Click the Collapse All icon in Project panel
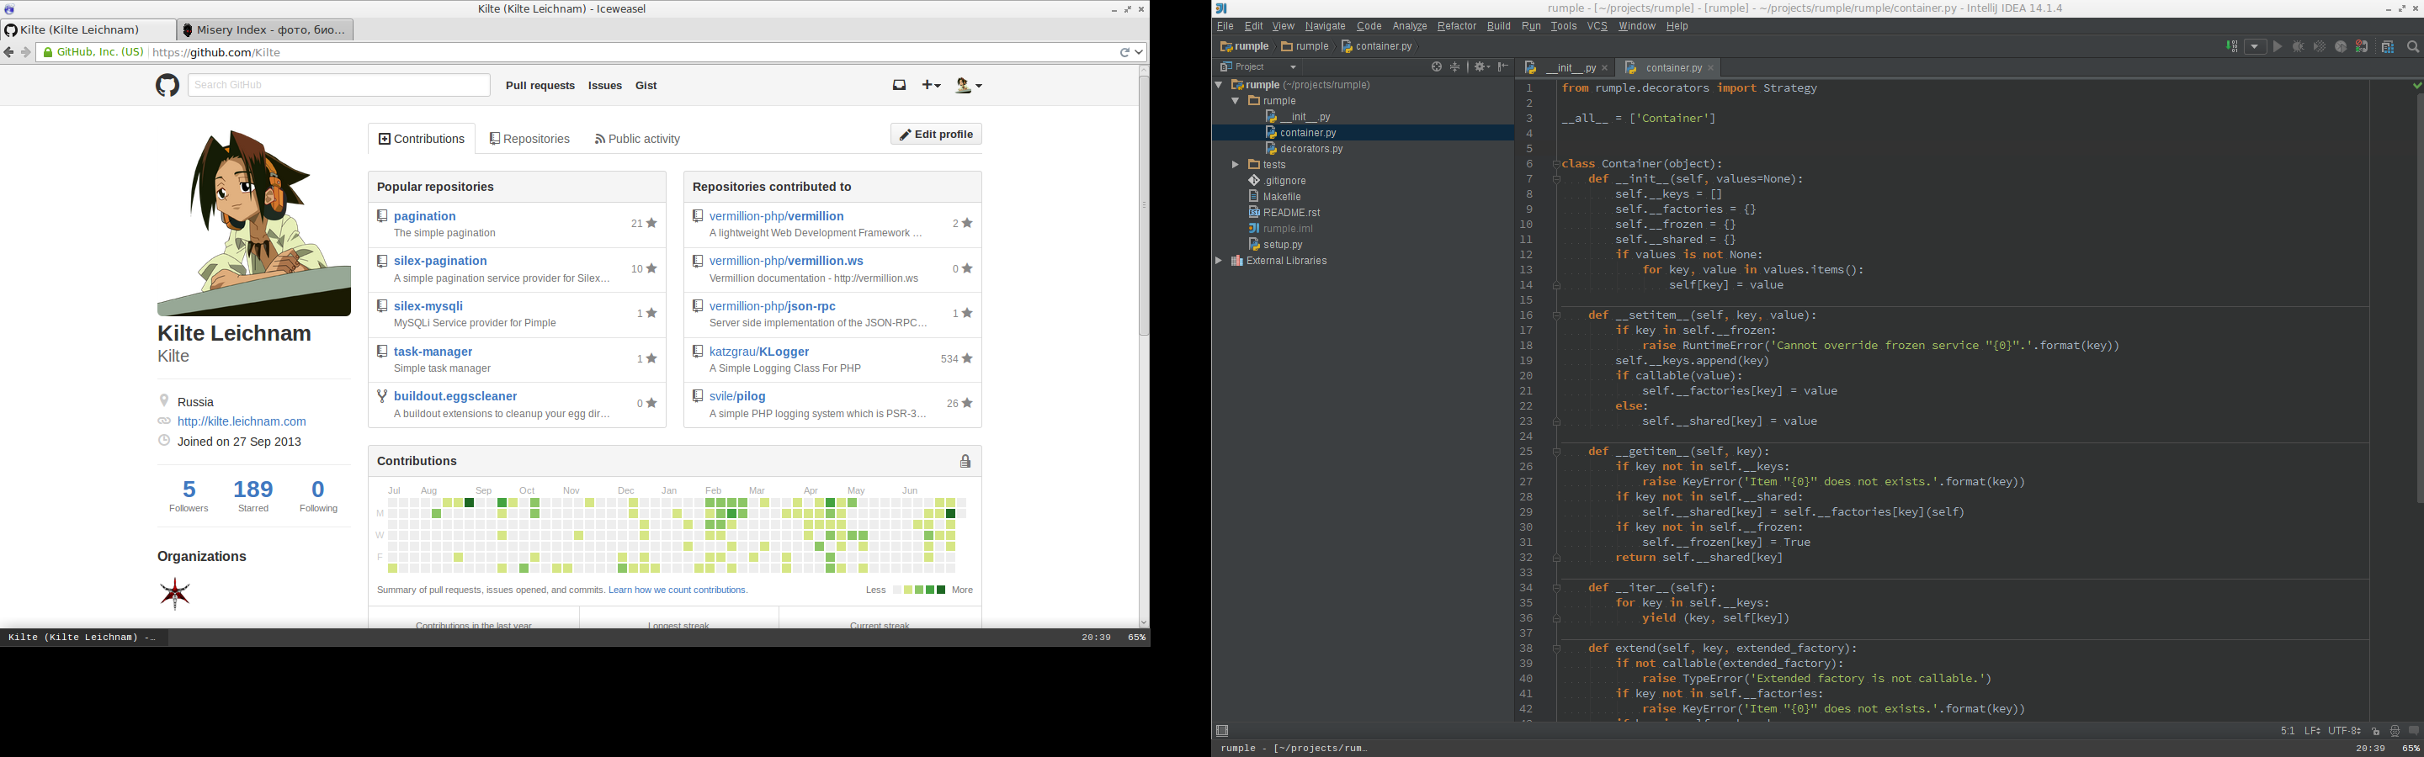Image resolution: width=2424 pixels, height=757 pixels. pos(1454,66)
